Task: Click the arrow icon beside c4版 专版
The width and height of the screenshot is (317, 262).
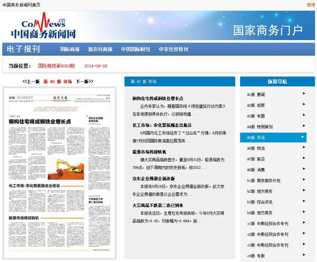Action: pos(303,256)
